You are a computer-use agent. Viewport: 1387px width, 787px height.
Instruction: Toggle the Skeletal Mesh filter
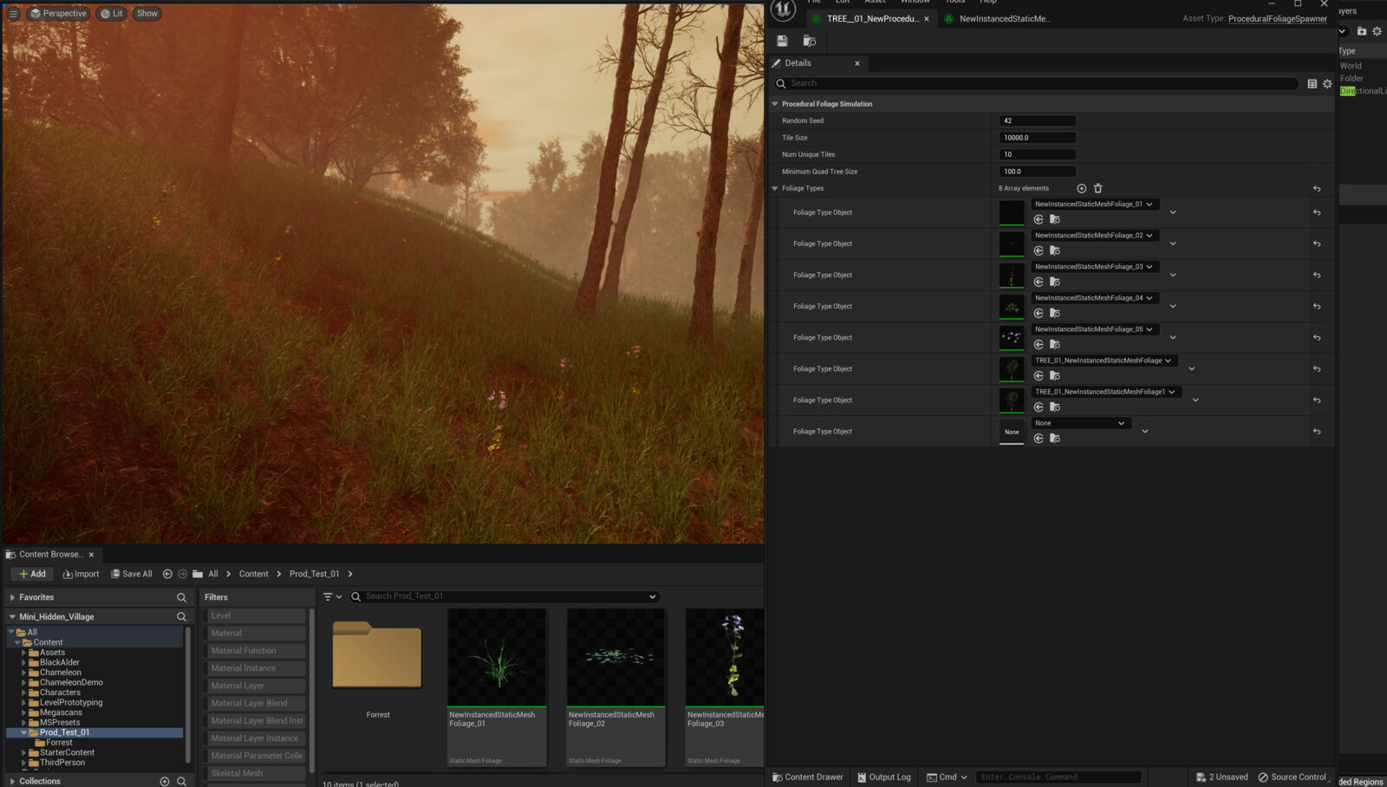coord(255,773)
